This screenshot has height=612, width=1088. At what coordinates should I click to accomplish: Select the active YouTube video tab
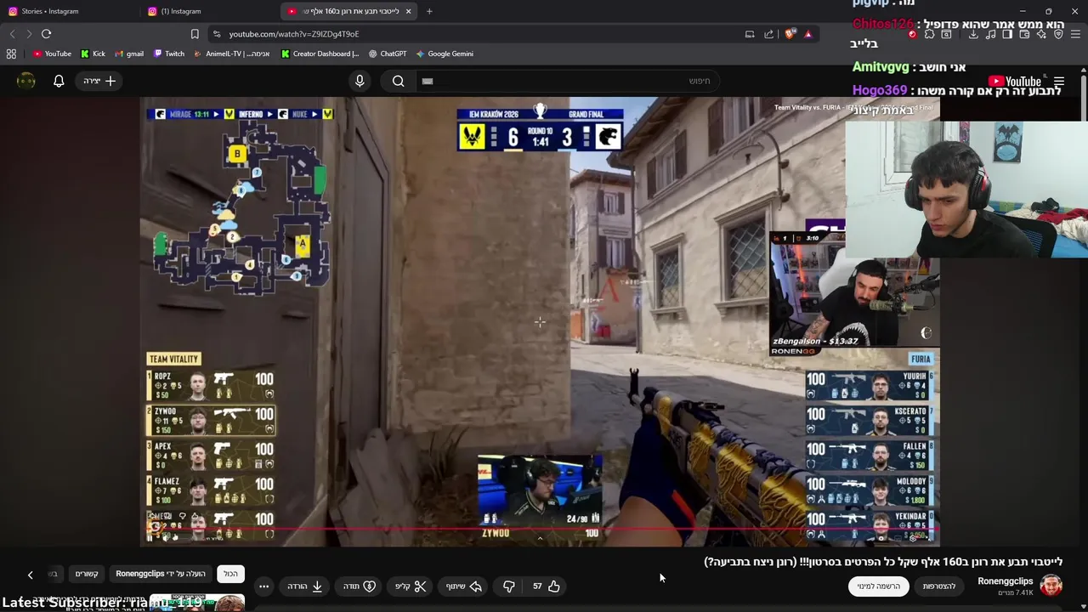[x=348, y=11]
